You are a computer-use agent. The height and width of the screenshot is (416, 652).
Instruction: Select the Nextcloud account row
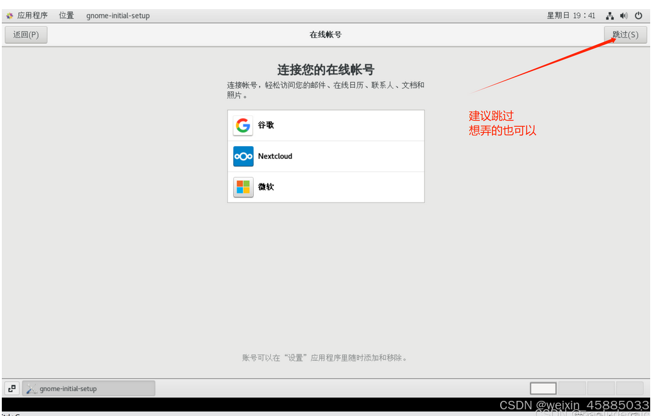326,156
